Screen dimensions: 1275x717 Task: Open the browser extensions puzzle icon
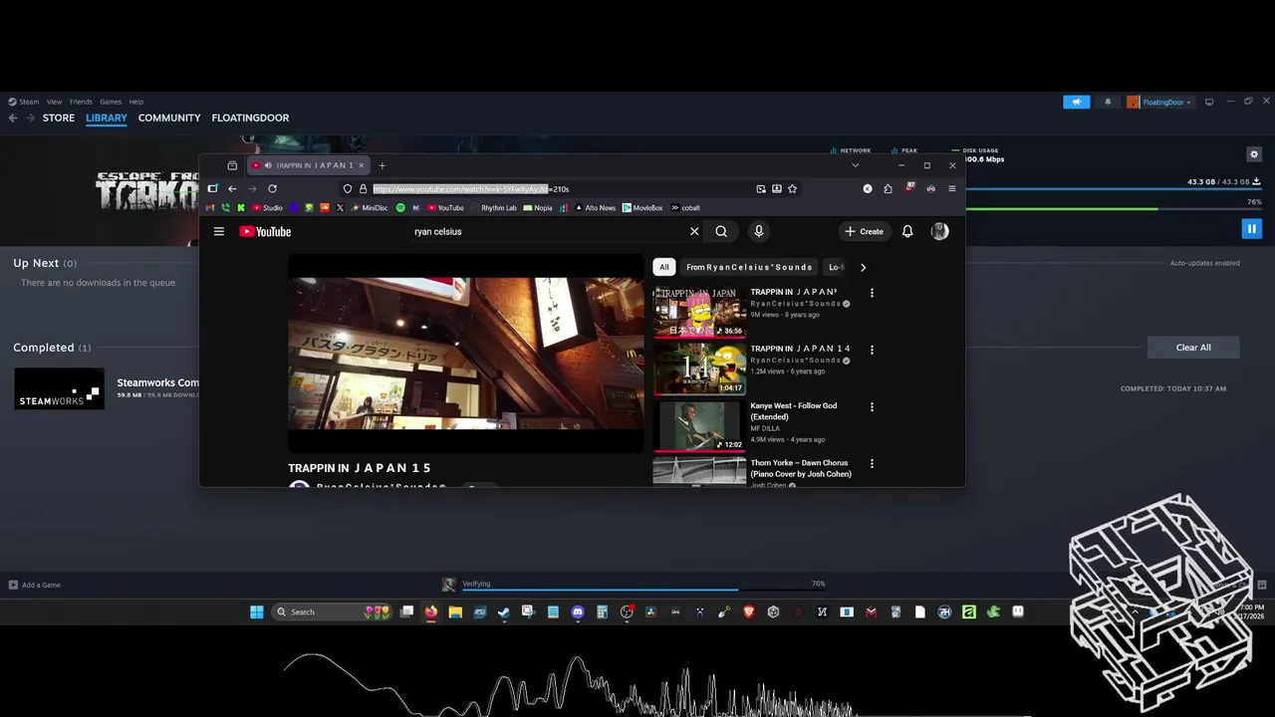888,188
